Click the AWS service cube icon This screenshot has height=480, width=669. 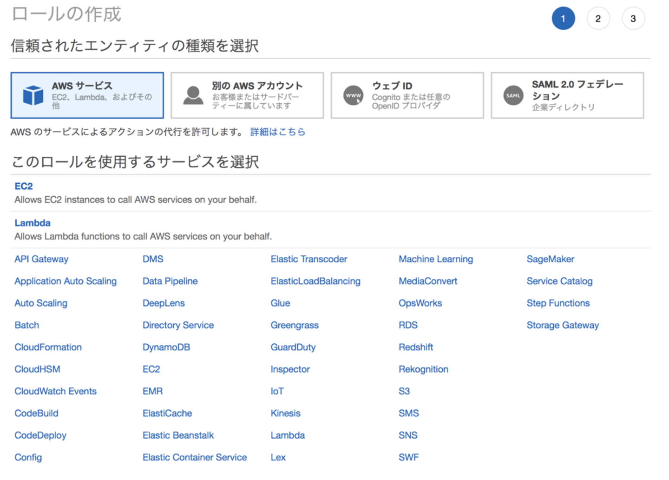pyautogui.click(x=33, y=95)
